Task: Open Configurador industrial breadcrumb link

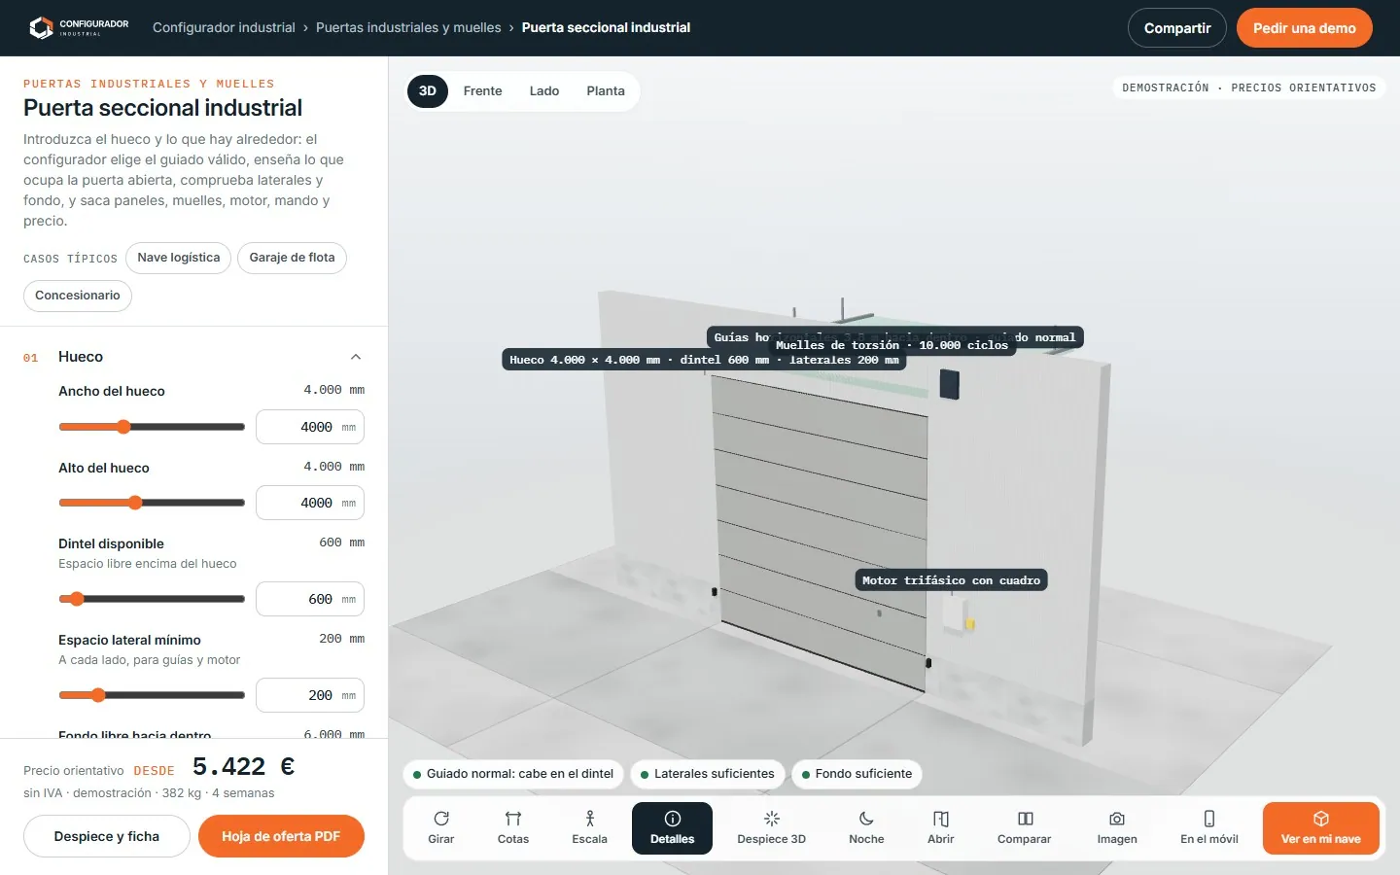Action: coord(224,27)
